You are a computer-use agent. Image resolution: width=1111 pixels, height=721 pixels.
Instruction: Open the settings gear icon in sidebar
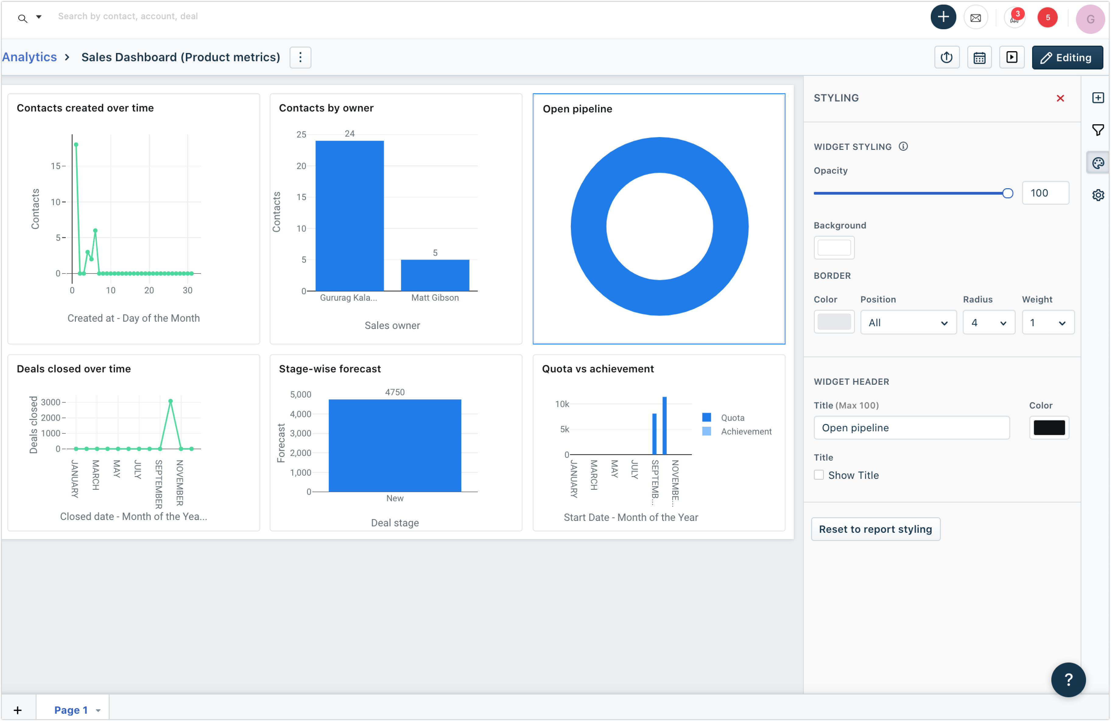coord(1098,195)
